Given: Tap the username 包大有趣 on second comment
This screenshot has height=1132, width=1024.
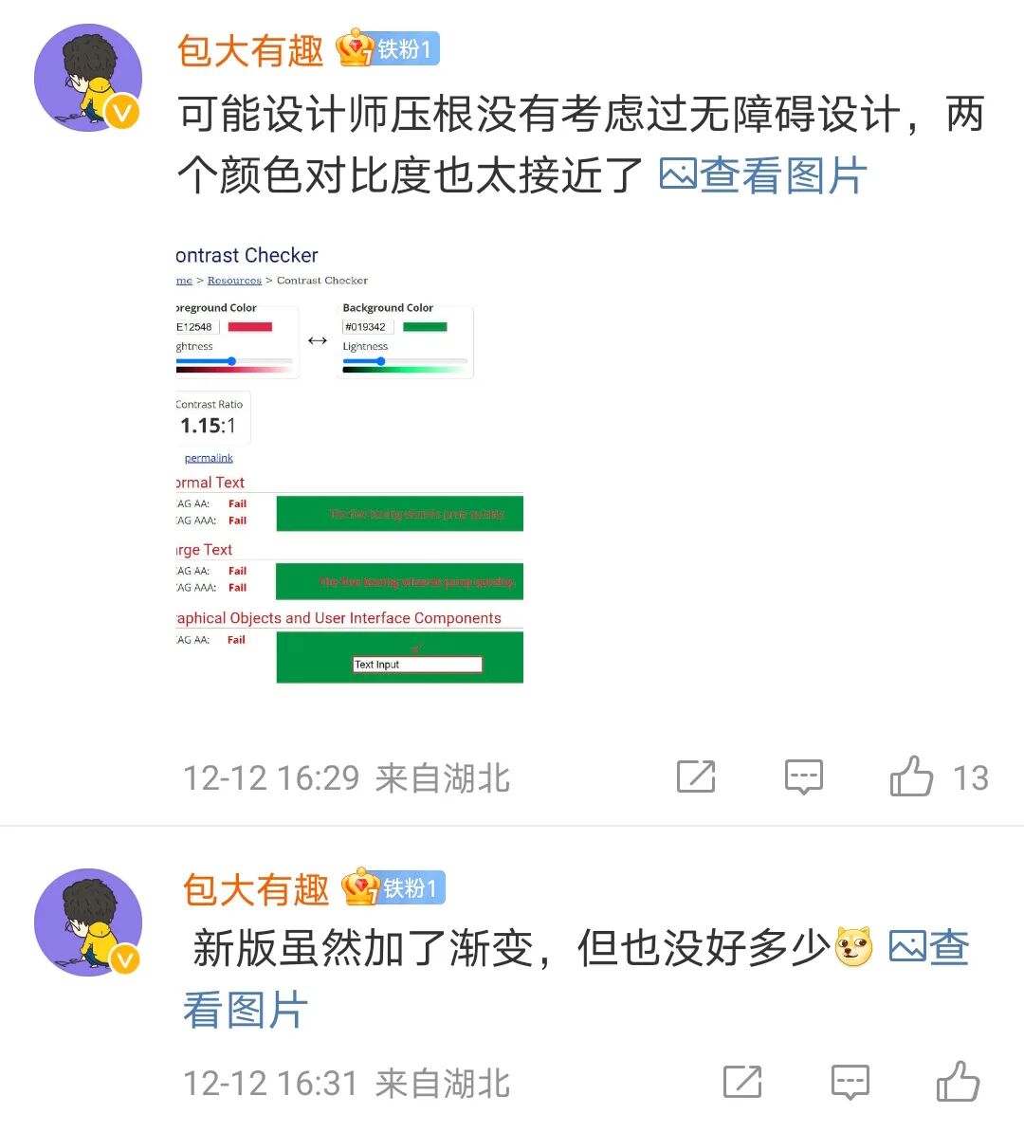Looking at the screenshot, I should pyautogui.click(x=256, y=888).
